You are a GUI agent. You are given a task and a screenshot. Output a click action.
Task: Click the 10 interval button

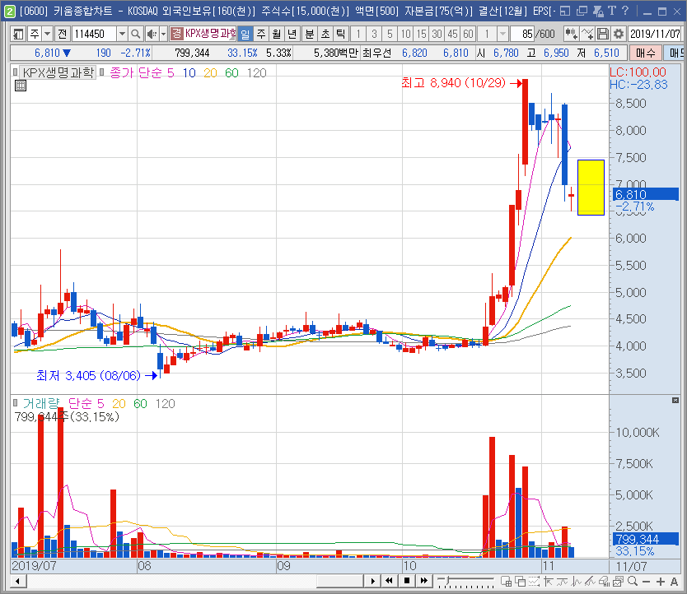pos(406,34)
